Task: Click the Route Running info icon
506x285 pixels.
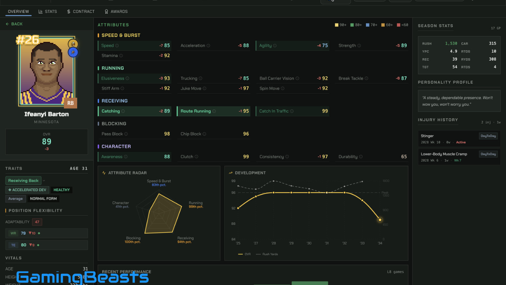Action: pyautogui.click(x=214, y=111)
